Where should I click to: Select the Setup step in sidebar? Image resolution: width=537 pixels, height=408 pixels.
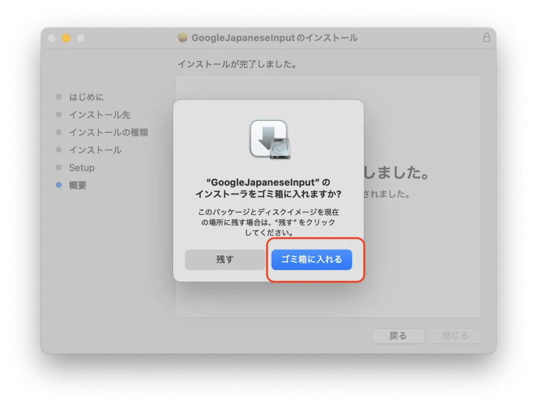click(x=82, y=167)
